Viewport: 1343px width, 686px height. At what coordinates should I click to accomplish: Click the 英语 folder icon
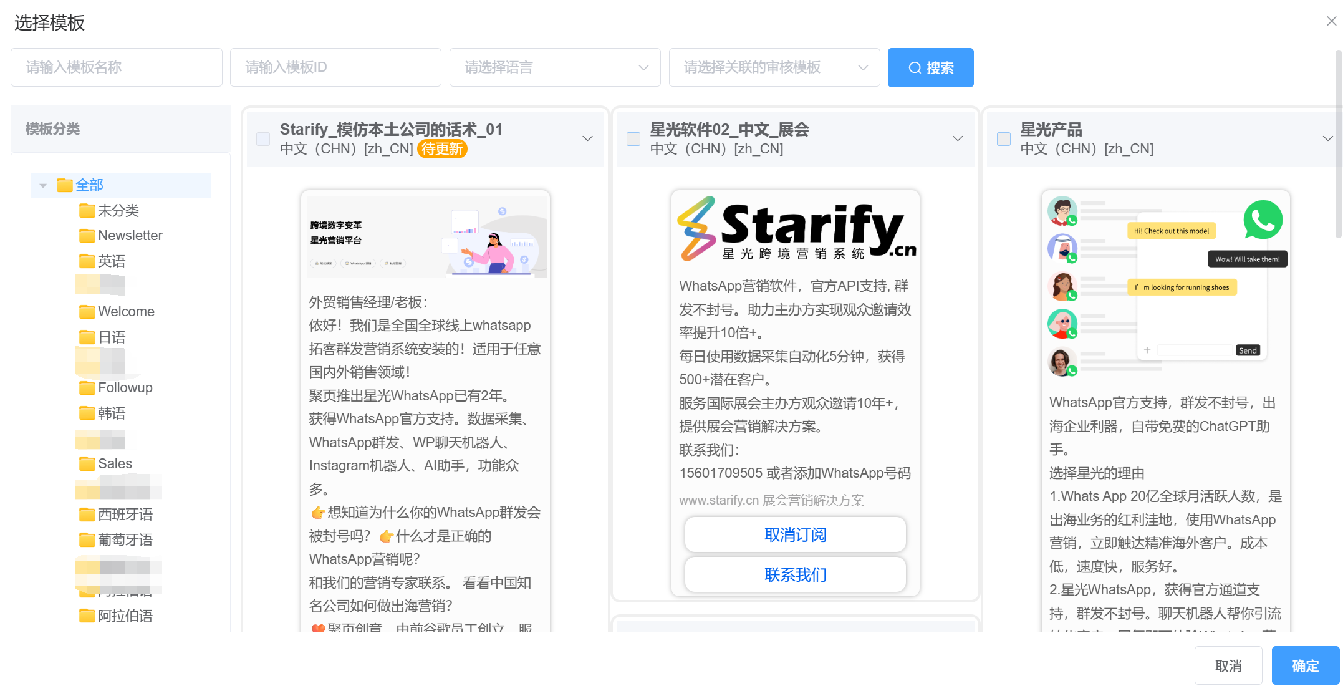coord(87,261)
